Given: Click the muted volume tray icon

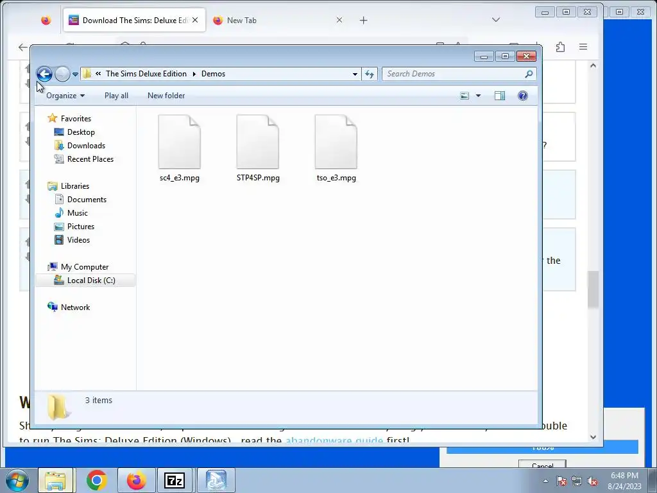Looking at the screenshot, I should tap(592, 481).
